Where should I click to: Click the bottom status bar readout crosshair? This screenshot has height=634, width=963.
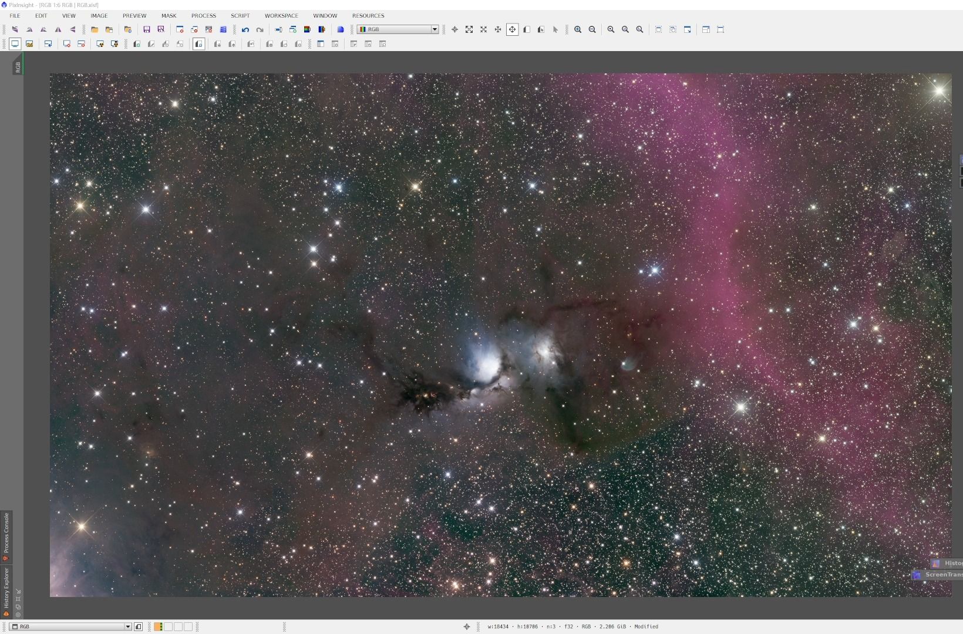coord(467,626)
